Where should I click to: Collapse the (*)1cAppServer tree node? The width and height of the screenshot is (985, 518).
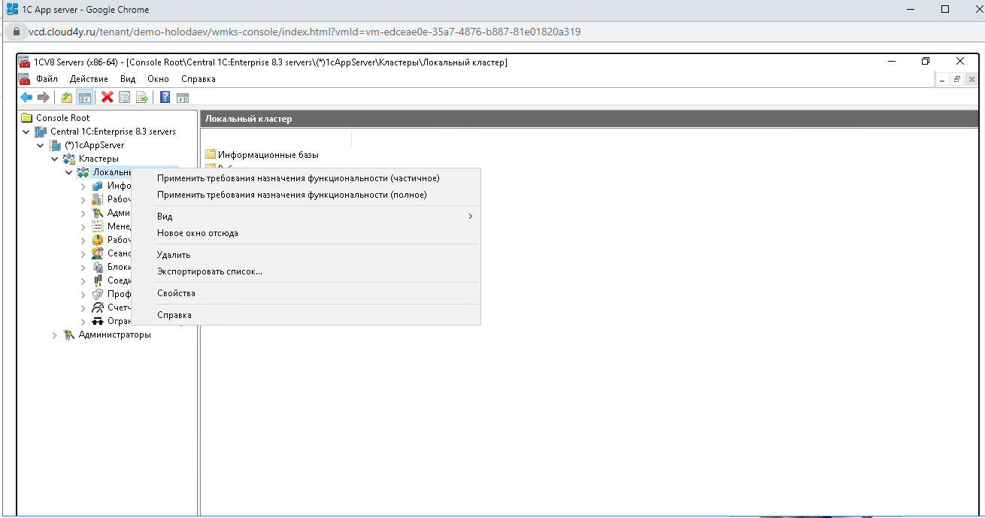tap(41, 145)
